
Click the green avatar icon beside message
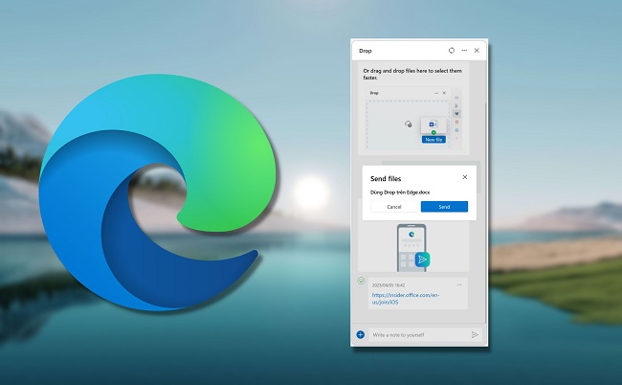click(361, 281)
